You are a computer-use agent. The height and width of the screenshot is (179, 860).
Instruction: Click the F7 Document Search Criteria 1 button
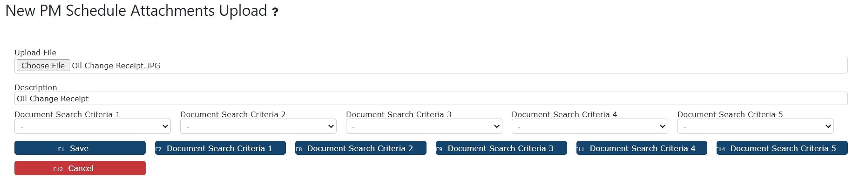pyautogui.click(x=220, y=148)
